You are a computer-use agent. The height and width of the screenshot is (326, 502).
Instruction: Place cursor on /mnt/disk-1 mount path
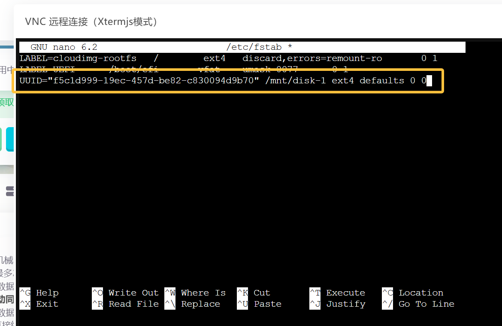tap(296, 81)
